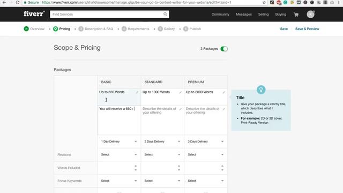The height and width of the screenshot is (193, 343).
Task: Click the Premium title 'Up to 2000 Words'
Action: pyautogui.click(x=199, y=92)
